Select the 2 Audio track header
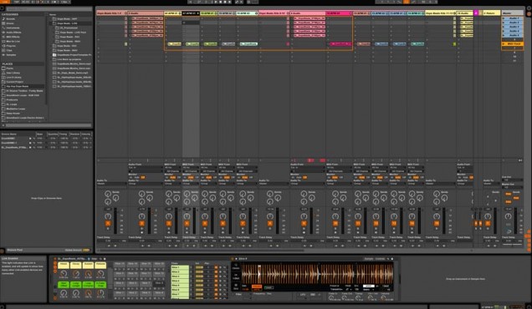532x309 pixels. tap(146, 13)
